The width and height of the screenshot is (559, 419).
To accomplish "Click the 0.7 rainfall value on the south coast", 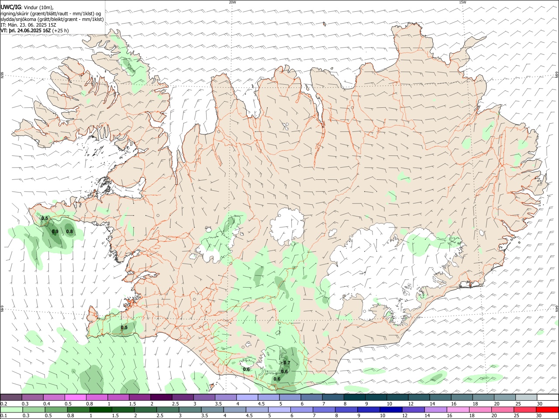I will click(x=287, y=363).
